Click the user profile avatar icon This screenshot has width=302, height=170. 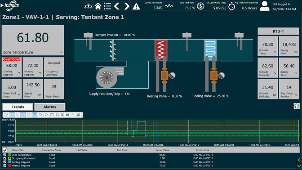pos(265,6)
